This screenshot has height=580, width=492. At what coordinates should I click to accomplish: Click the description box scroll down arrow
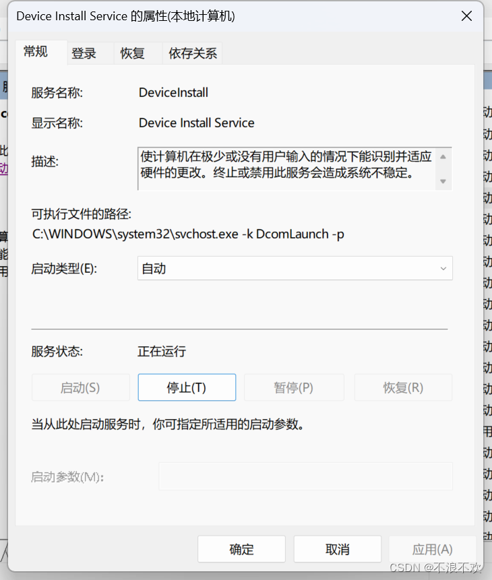(443, 181)
